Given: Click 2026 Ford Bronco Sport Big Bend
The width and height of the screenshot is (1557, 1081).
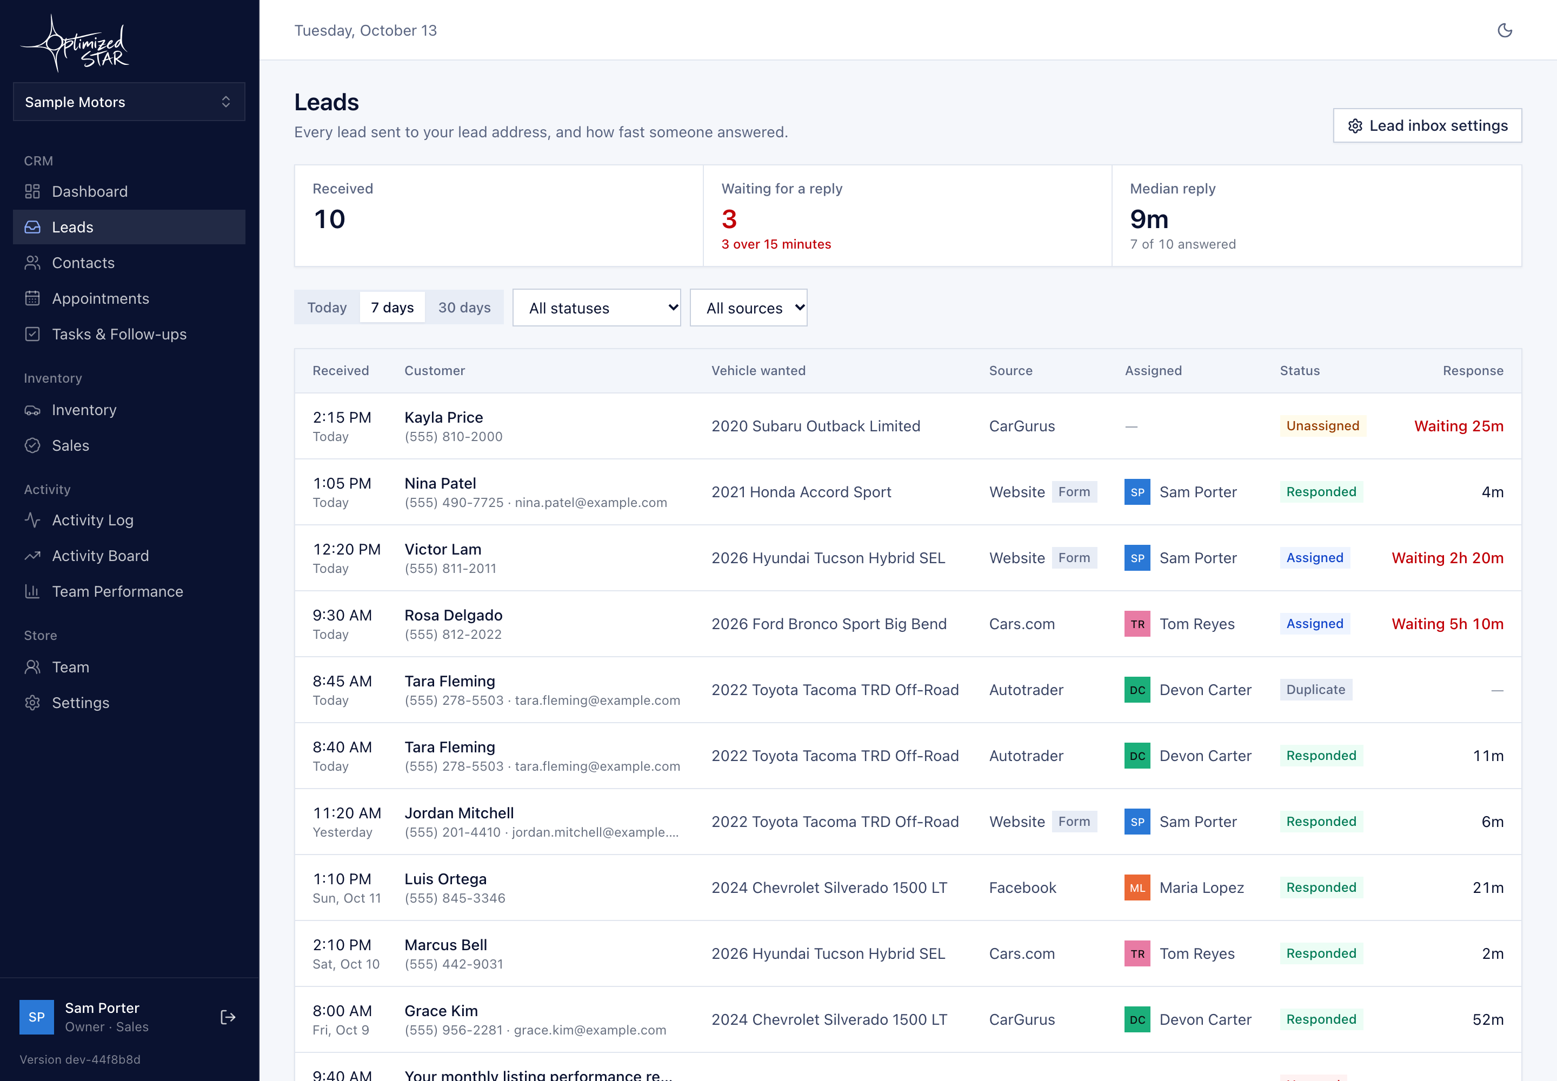Looking at the screenshot, I should tap(829, 624).
